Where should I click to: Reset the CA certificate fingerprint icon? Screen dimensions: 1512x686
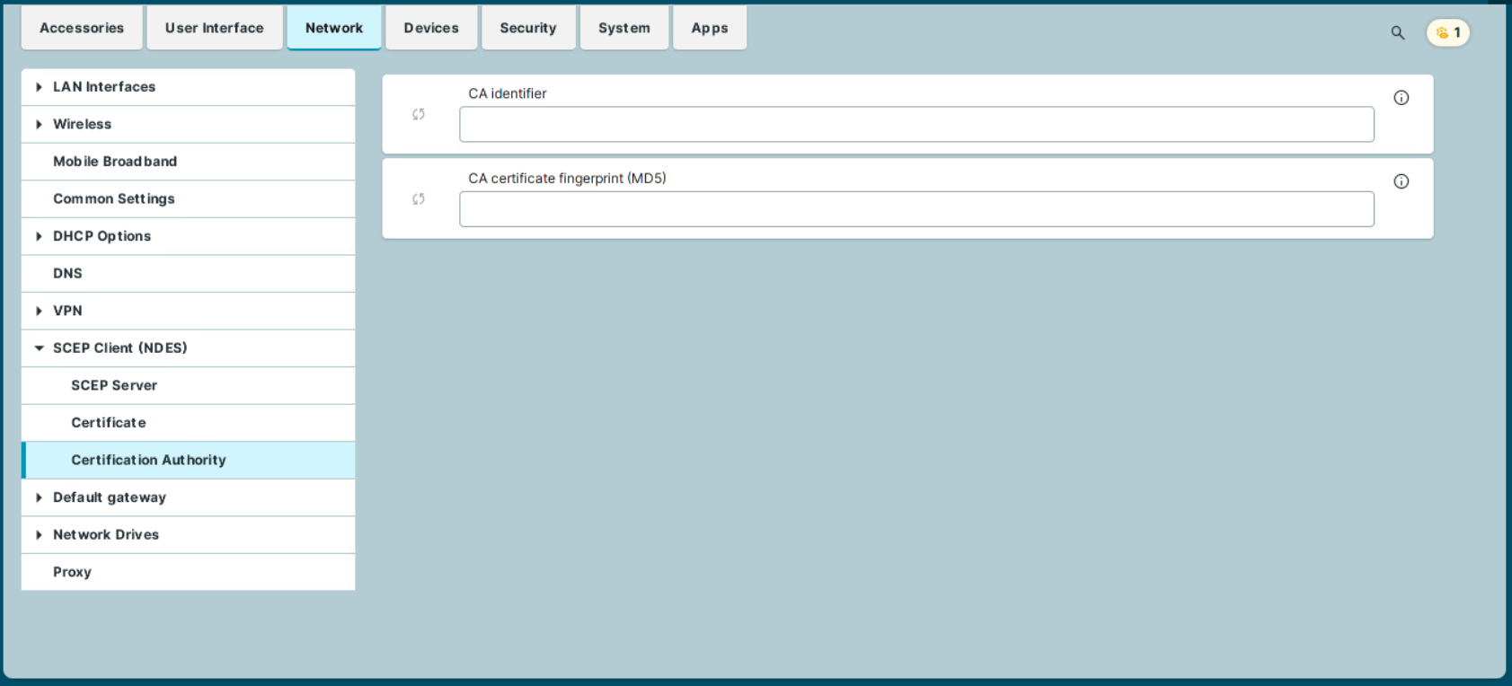coord(419,199)
